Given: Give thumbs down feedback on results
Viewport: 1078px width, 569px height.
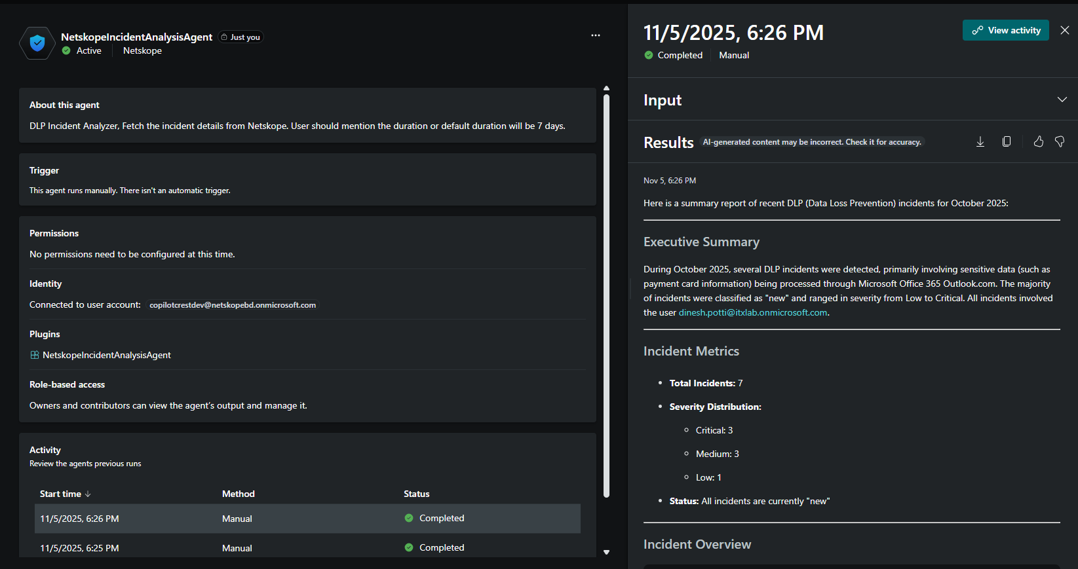Looking at the screenshot, I should click(x=1060, y=142).
